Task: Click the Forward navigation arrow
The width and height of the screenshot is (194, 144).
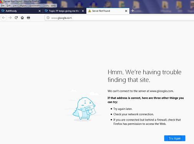Action: (10, 18)
